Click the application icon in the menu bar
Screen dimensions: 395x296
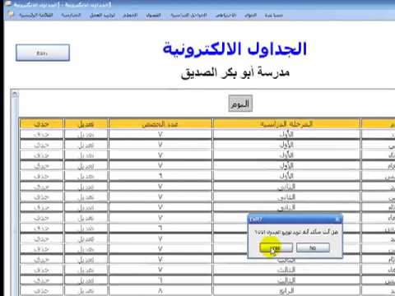pyautogui.click(x=11, y=15)
